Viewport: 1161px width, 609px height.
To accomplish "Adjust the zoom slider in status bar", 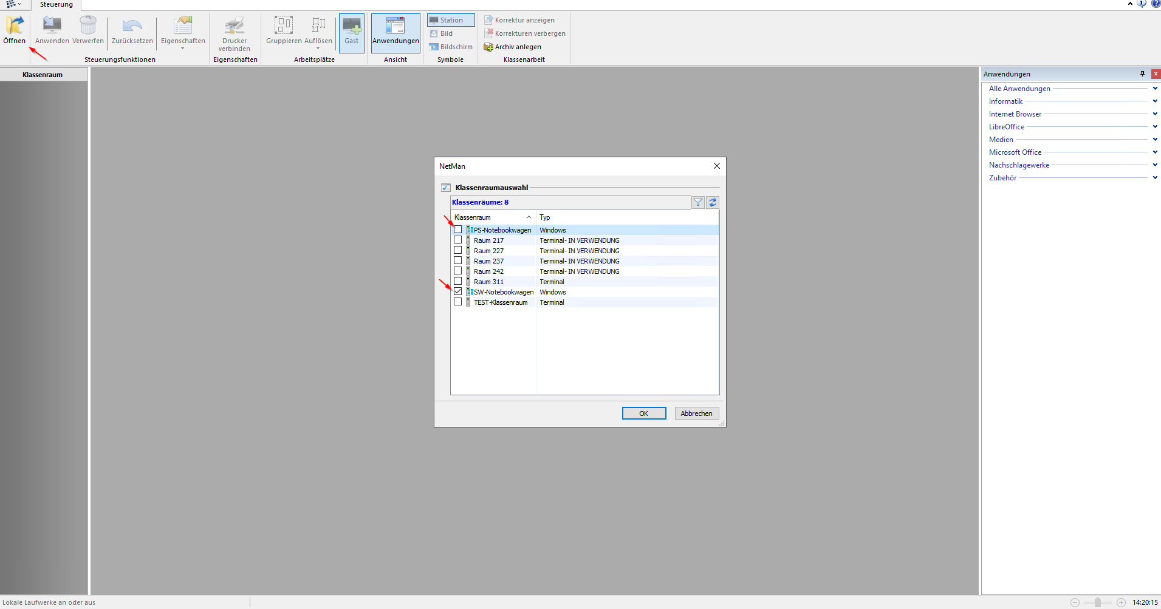I will pos(1098,602).
